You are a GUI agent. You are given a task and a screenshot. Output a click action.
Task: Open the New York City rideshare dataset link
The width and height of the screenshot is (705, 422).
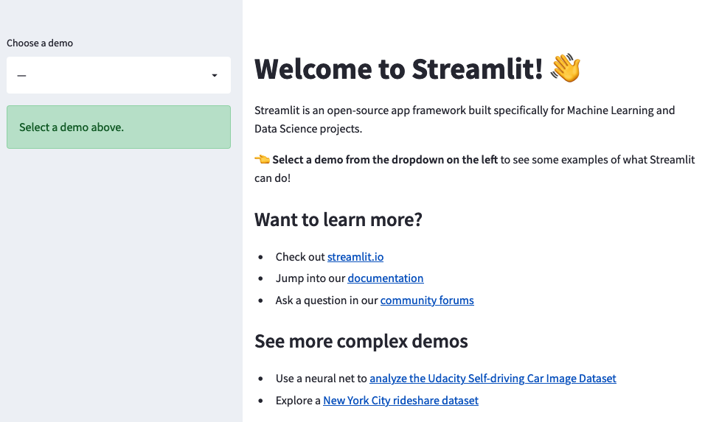[x=400, y=401]
